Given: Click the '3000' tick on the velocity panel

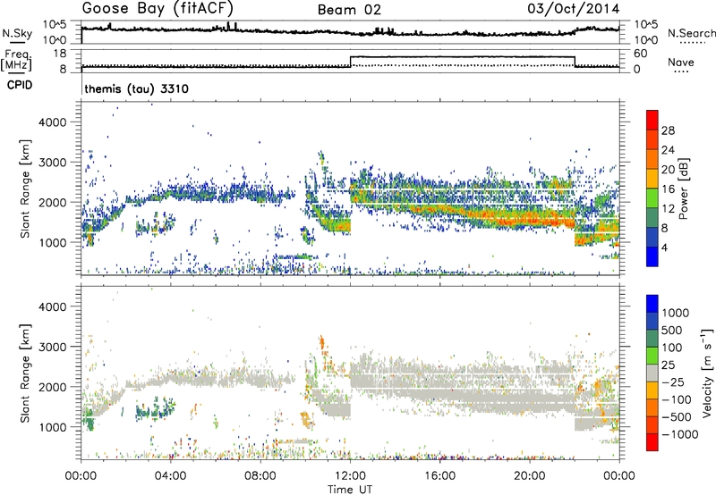Looking at the screenshot, I should (53, 347).
